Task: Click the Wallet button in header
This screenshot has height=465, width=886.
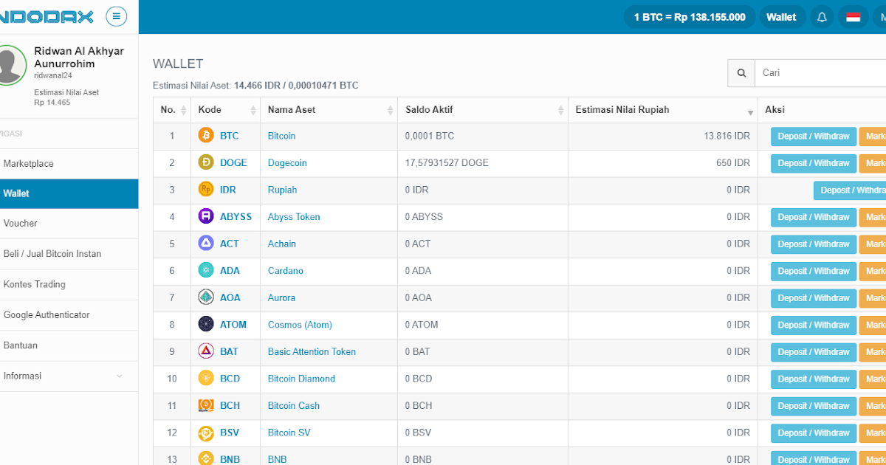Action: (781, 17)
